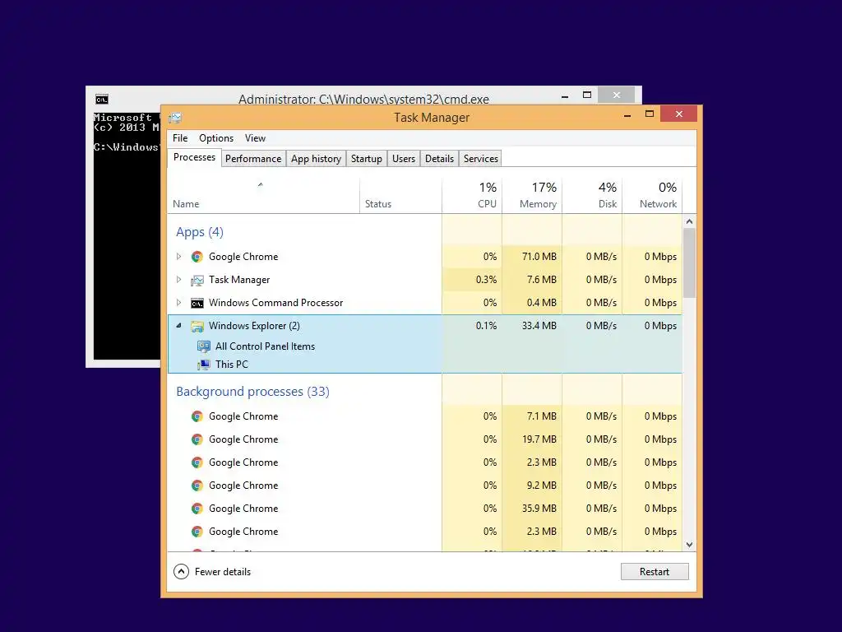
Task: Maximize the Task Manager window
Action: tap(650, 114)
